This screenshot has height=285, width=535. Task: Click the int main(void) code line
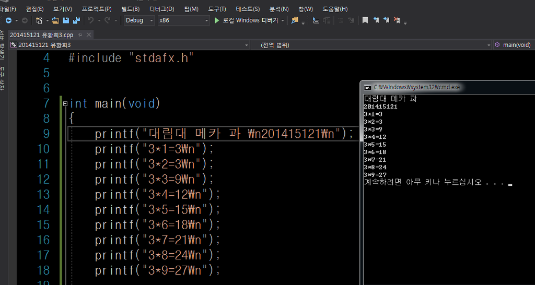[114, 103]
